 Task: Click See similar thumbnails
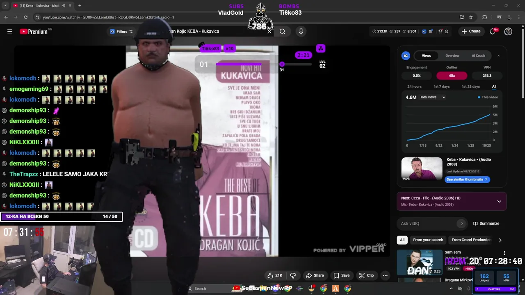coord(467,179)
